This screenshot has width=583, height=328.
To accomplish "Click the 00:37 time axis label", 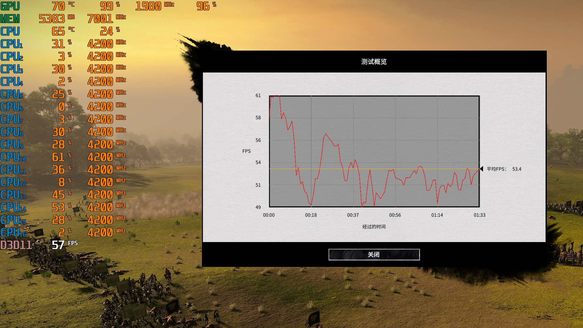I will (353, 215).
